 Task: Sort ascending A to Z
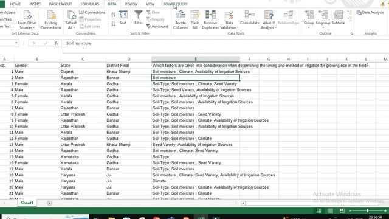pos(114,15)
